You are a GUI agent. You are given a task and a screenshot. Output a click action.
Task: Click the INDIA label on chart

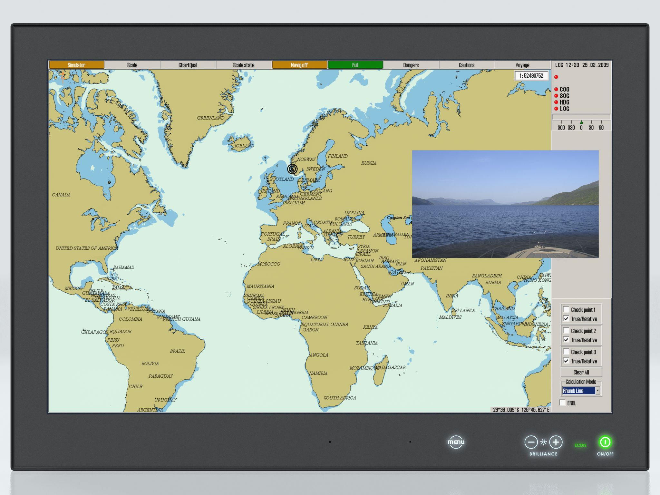(452, 296)
